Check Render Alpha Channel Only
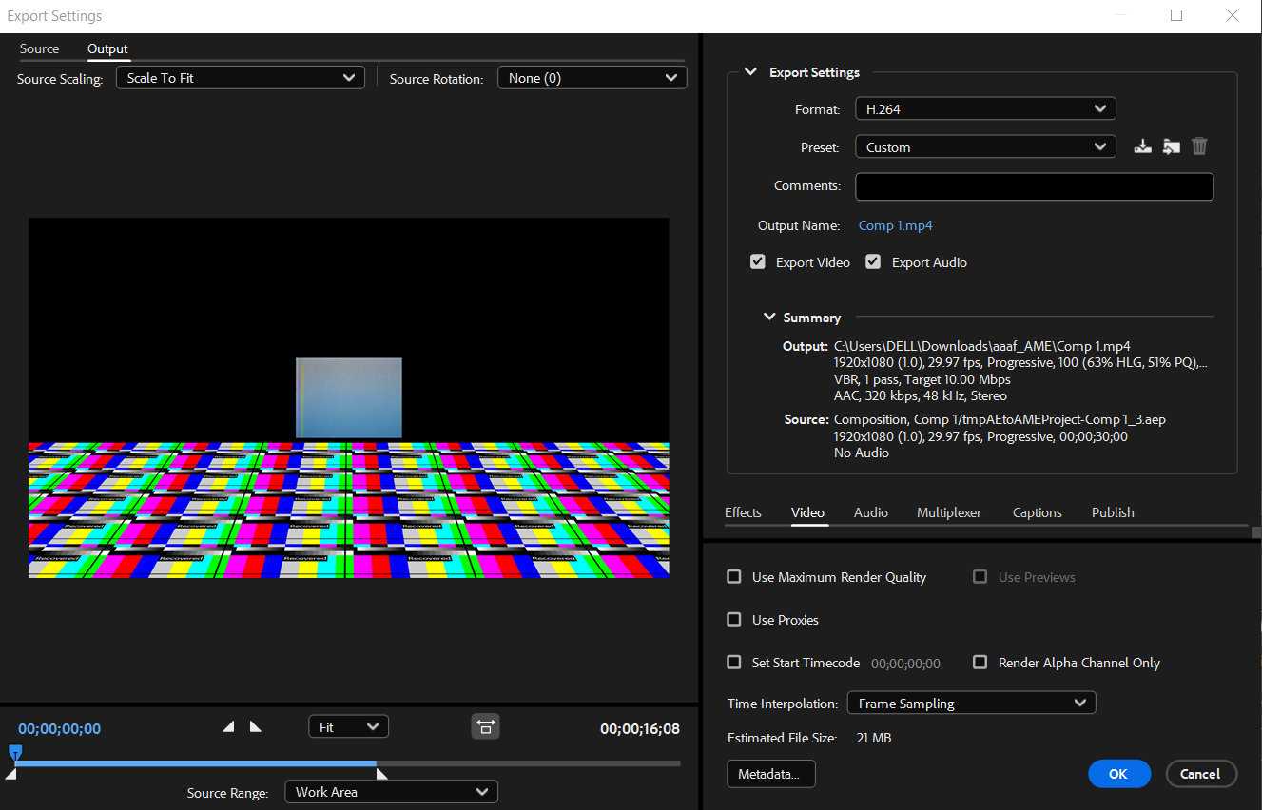This screenshot has width=1262, height=810. click(x=980, y=663)
